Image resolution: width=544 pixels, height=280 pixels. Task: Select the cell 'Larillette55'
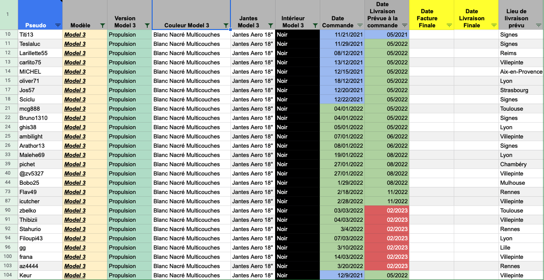(40, 53)
